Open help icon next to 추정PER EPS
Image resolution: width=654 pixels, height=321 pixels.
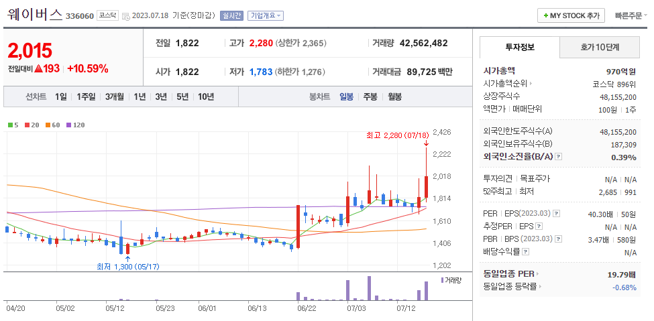coord(539,227)
